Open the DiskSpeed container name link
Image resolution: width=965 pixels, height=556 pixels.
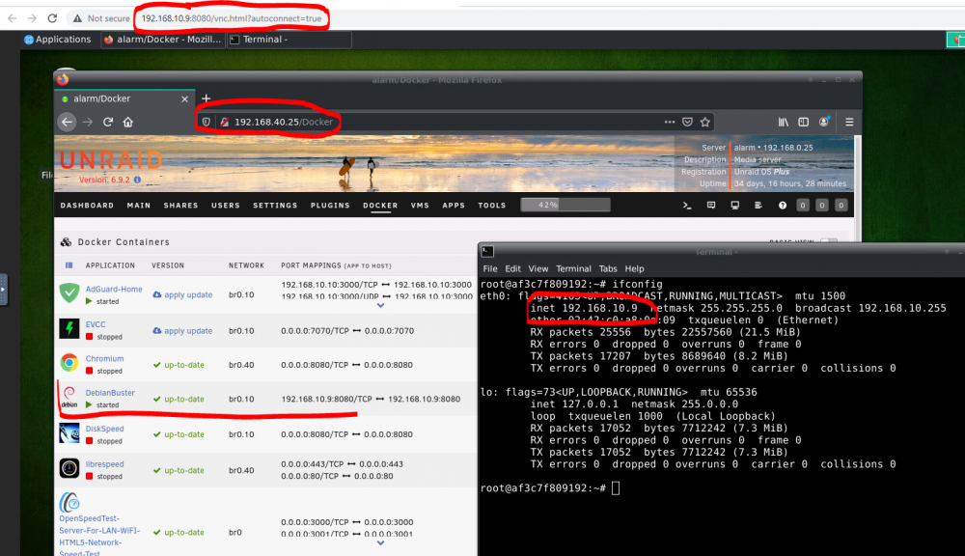click(104, 429)
